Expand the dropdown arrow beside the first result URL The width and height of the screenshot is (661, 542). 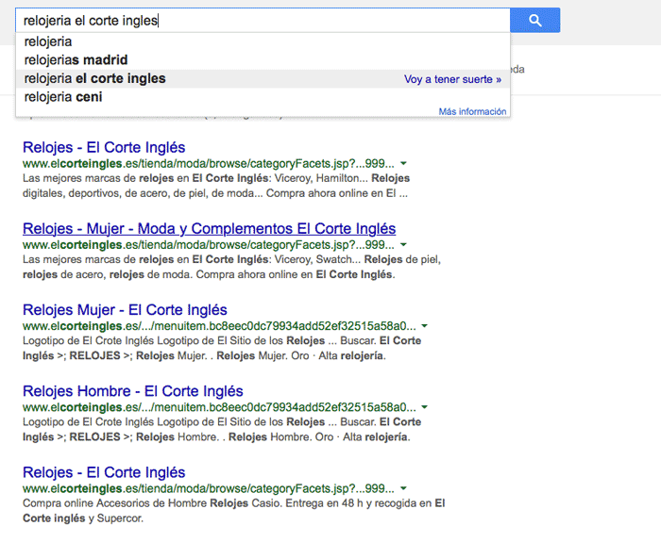pos(403,163)
